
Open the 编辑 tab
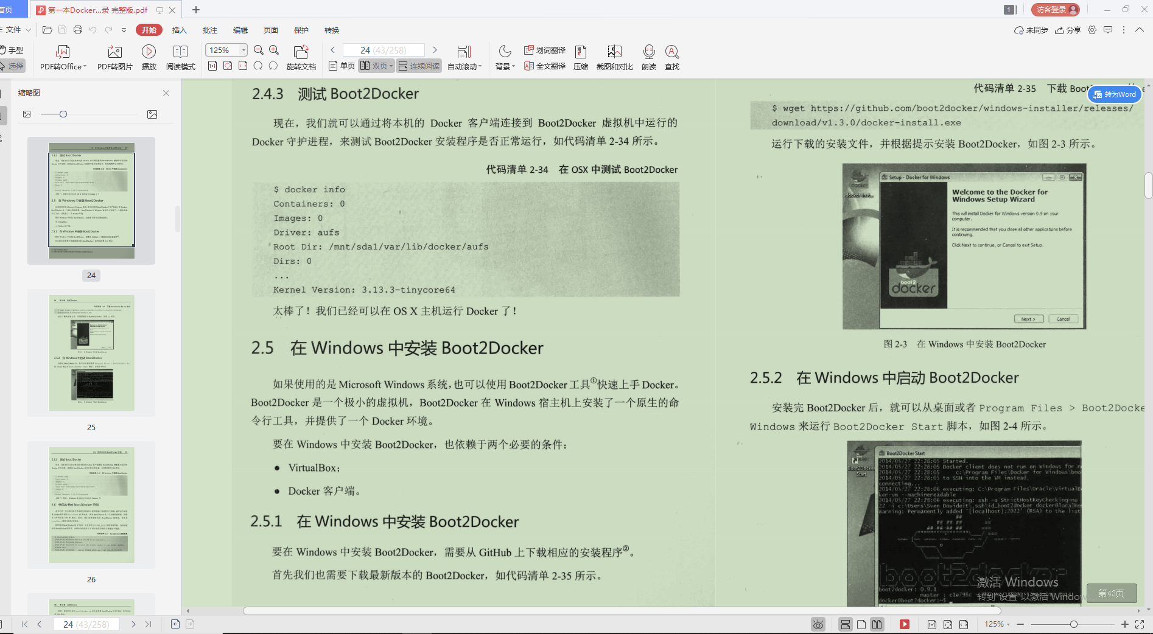coord(240,30)
